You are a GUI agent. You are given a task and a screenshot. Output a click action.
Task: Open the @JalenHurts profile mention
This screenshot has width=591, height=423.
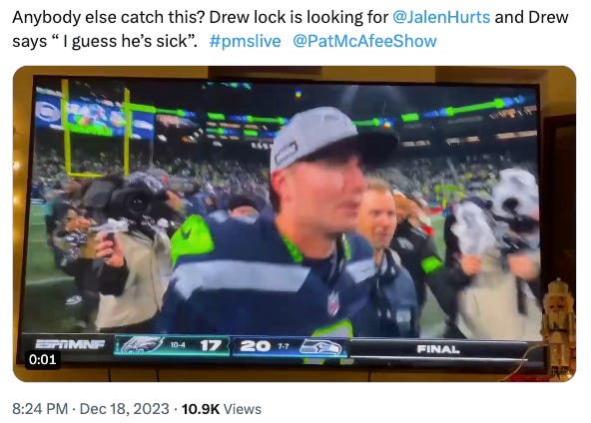pos(441,17)
